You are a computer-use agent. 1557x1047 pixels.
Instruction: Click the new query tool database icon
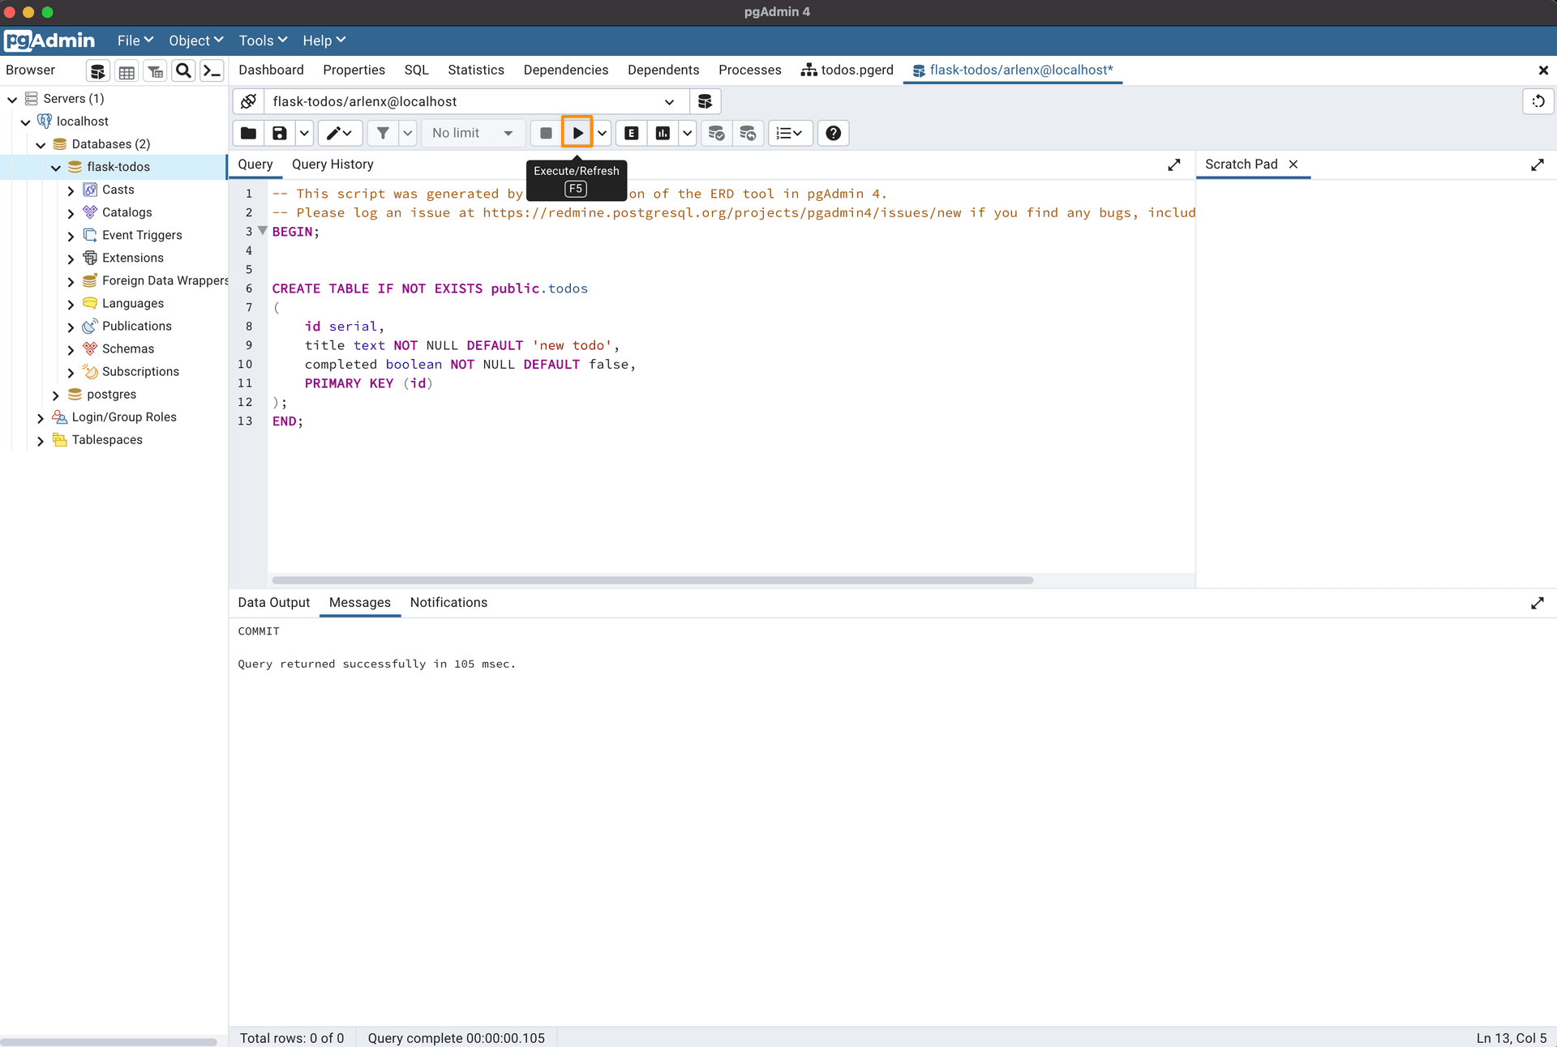(705, 101)
